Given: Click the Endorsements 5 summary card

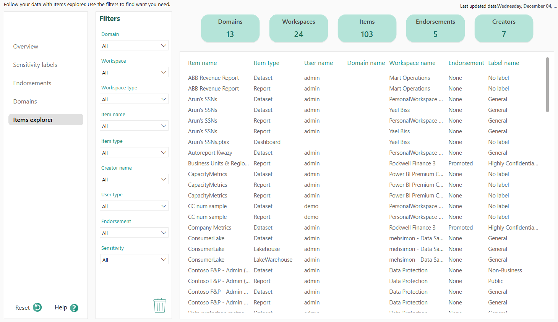Looking at the screenshot, I should click(435, 28).
